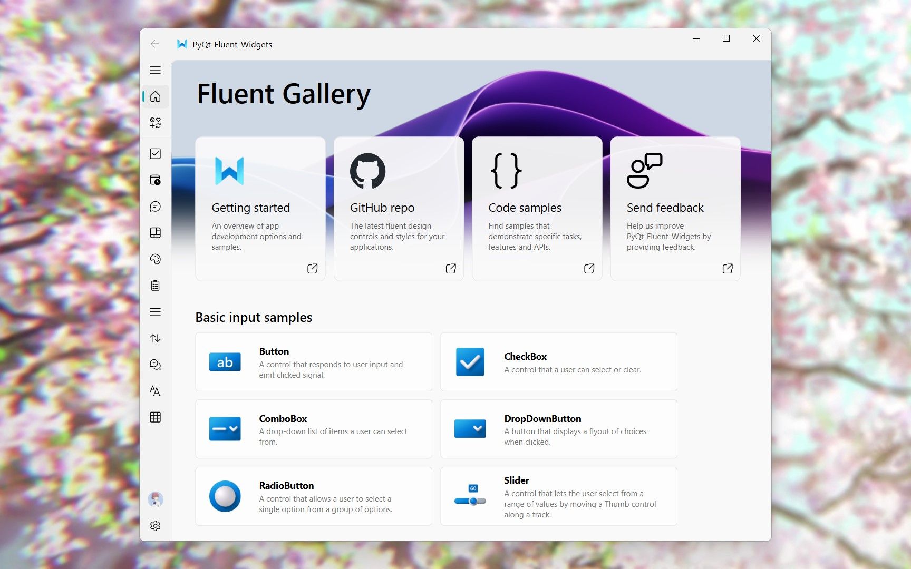
Task: Click the user avatar in the sidebar
Action: tap(155, 499)
